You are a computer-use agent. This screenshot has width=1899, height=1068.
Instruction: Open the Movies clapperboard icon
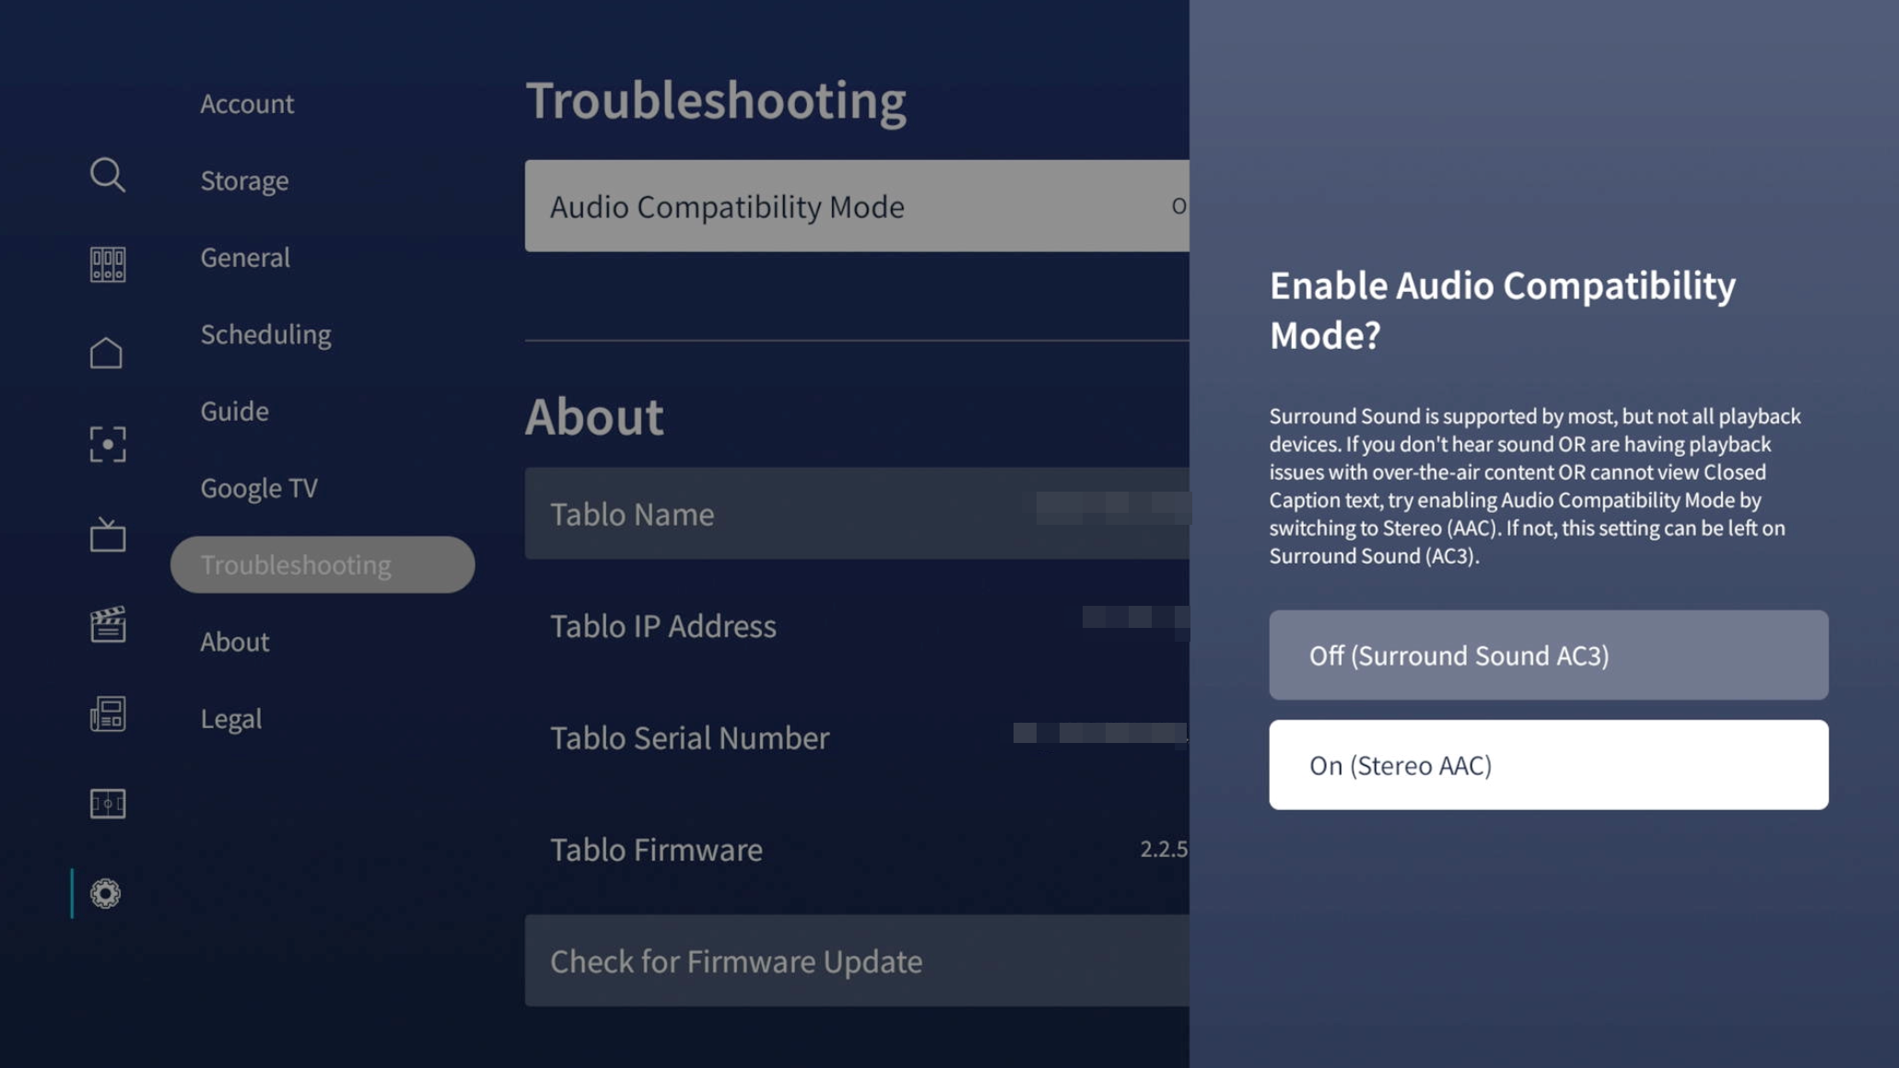(107, 624)
